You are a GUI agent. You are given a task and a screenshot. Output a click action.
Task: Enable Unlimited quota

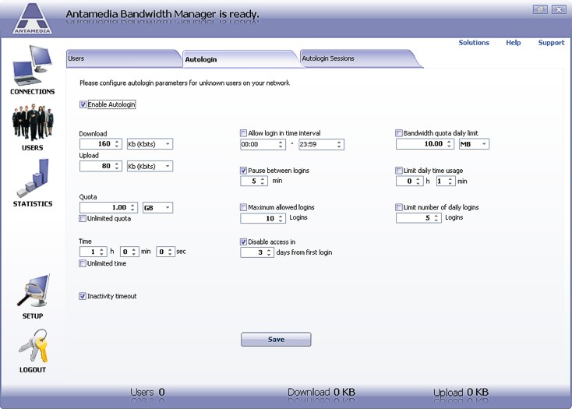(x=83, y=218)
